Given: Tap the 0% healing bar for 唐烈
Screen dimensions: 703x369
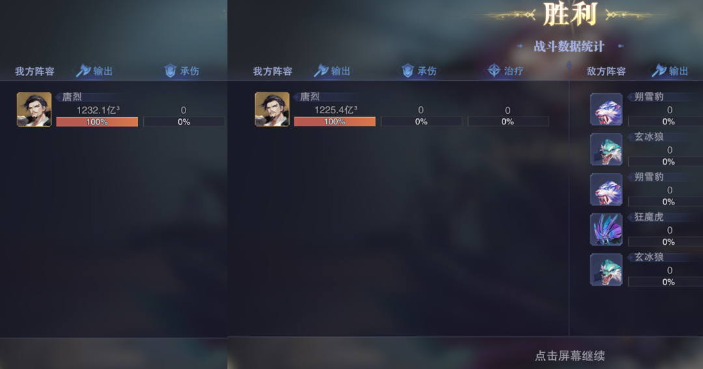Looking at the screenshot, I should click(x=508, y=122).
